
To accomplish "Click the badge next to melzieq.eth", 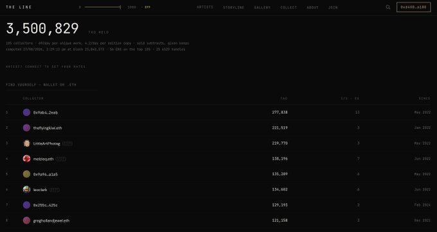I will point(61,159).
